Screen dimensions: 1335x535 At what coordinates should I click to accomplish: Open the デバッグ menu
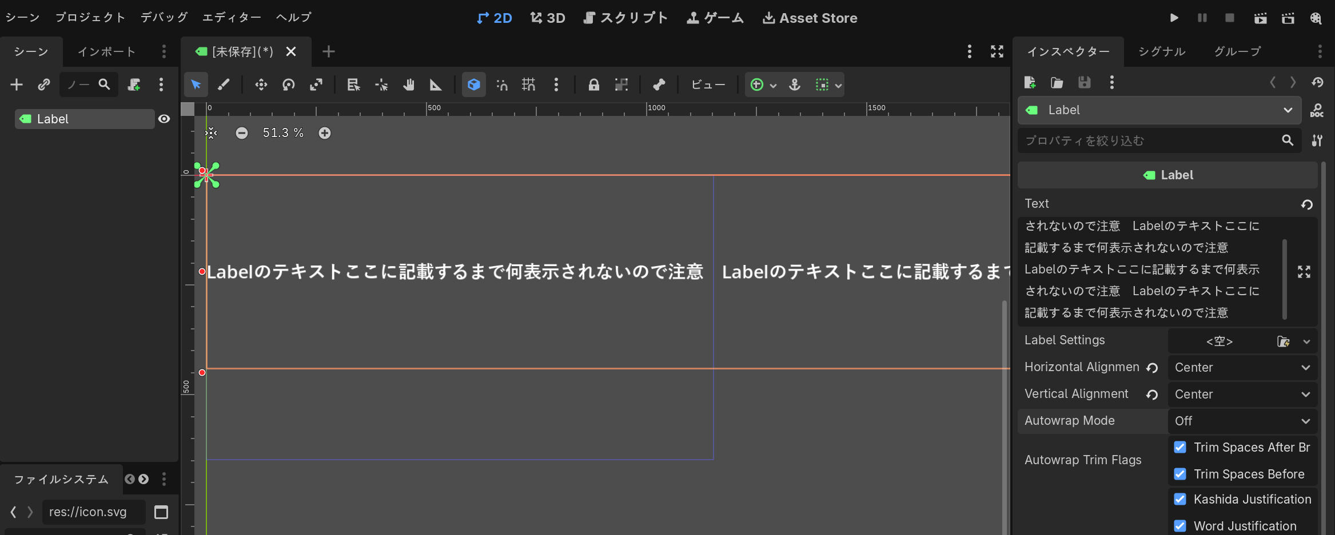164,18
